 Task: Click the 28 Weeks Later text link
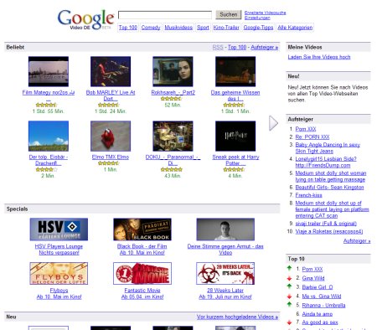coord(225,291)
